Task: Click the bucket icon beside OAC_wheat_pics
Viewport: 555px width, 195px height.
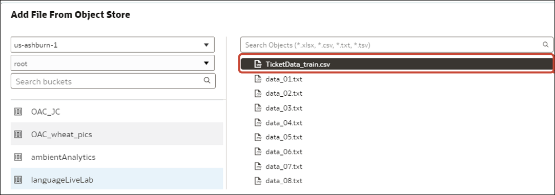Action: [18, 135]
